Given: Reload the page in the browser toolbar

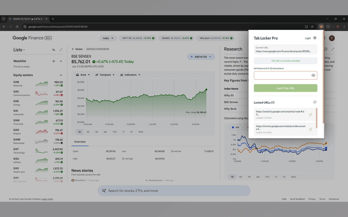Looking at the screenshot, I should (17, 27).
